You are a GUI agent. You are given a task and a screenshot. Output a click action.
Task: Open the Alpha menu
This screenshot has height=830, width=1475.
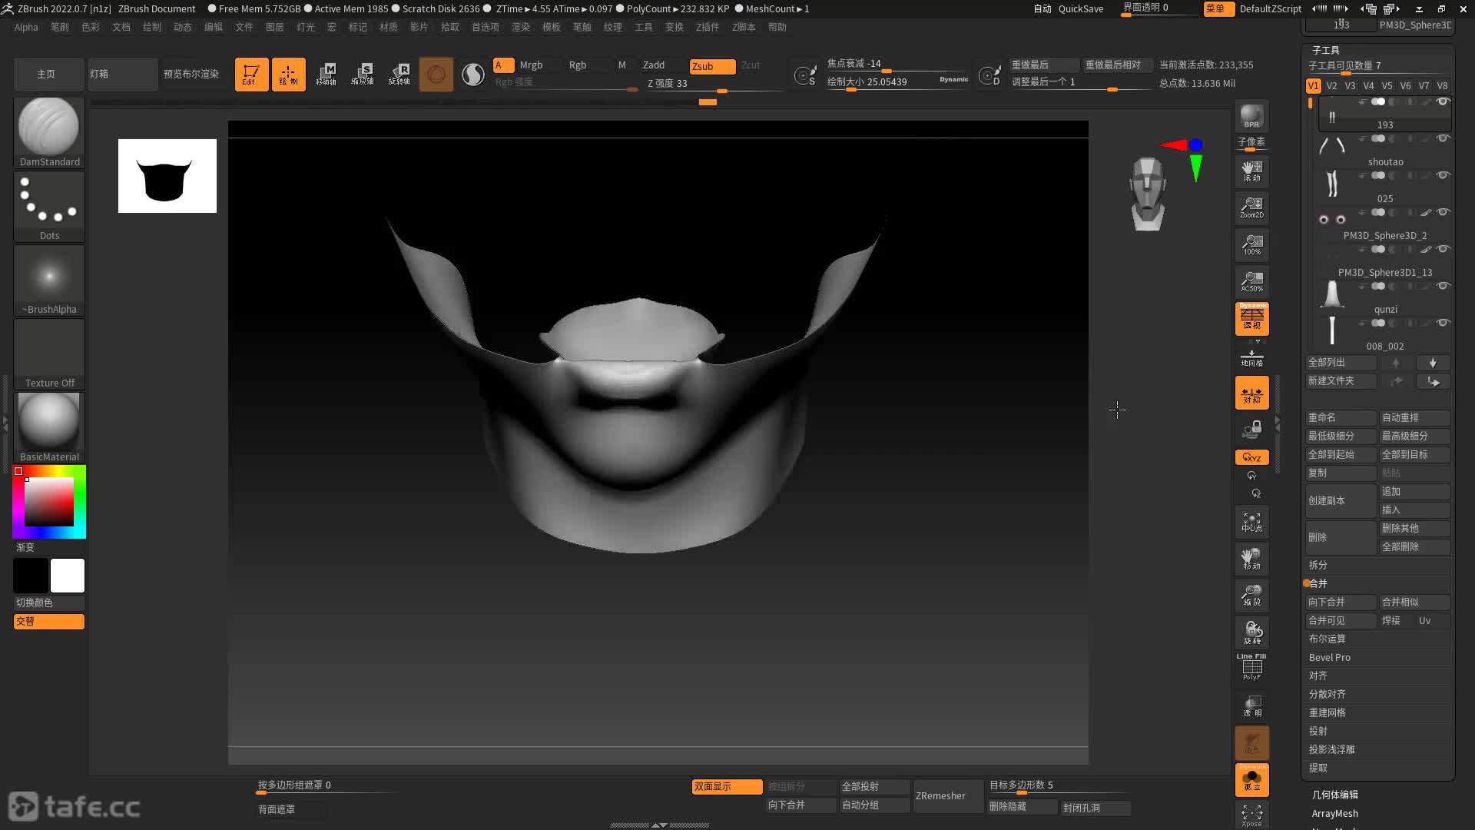(x=26, y=27)
